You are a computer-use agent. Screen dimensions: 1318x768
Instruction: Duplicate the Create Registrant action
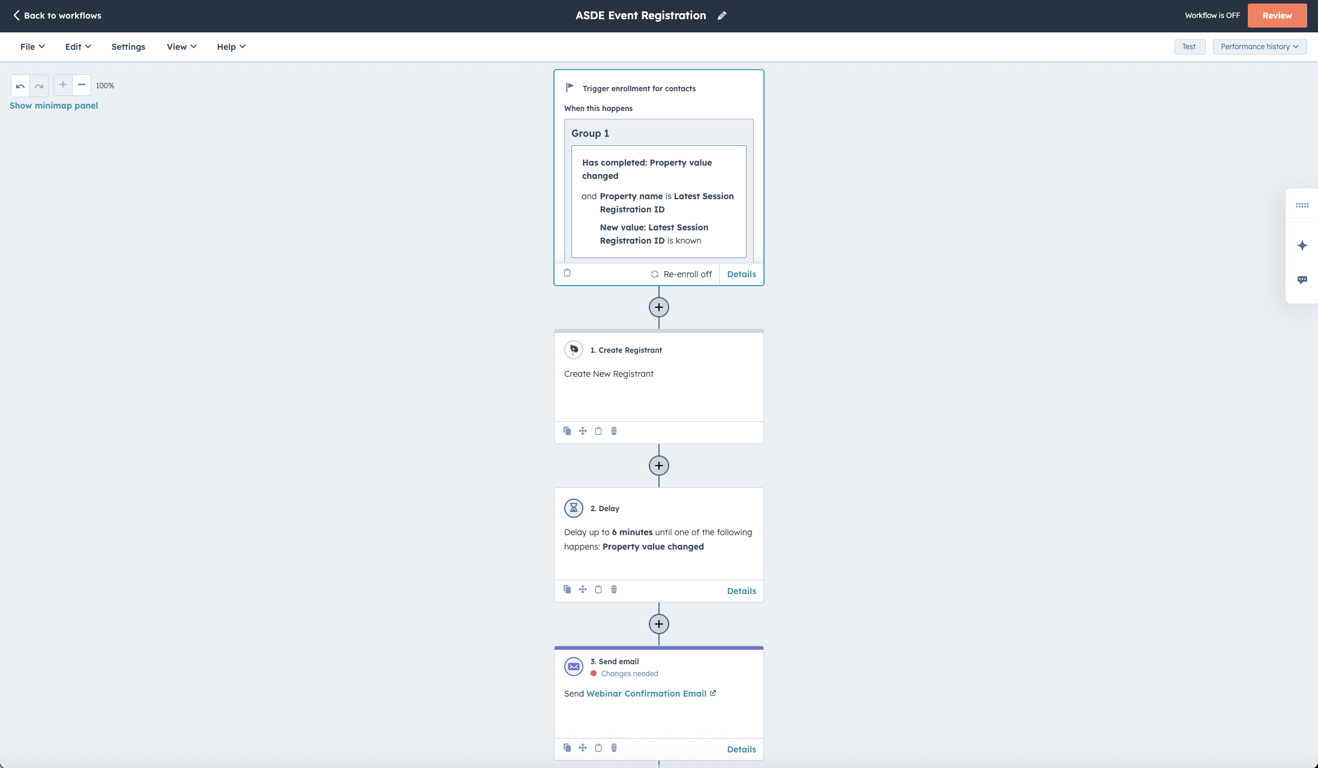(x=567, y=431)
